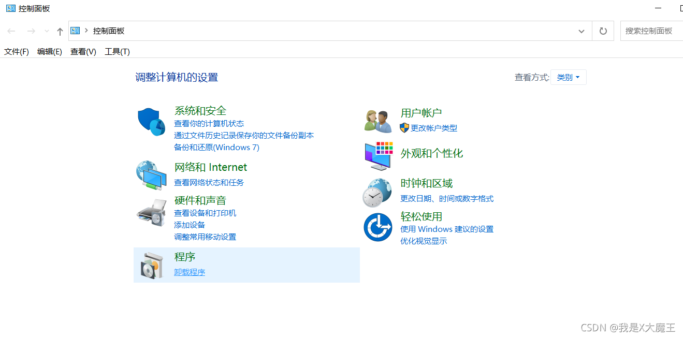The height and width of the screenshot is (337, 683).
Task: Open the 类别 view-by dropdown
Action: point(568,77)
